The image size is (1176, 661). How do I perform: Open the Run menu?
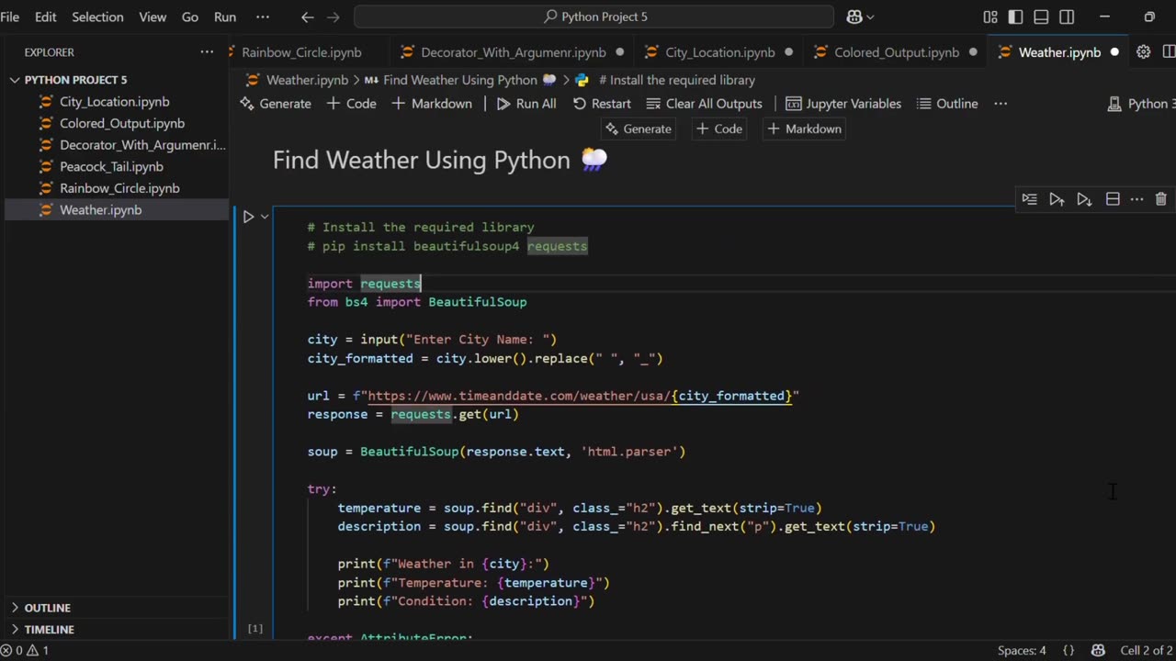tap(225, 17)
